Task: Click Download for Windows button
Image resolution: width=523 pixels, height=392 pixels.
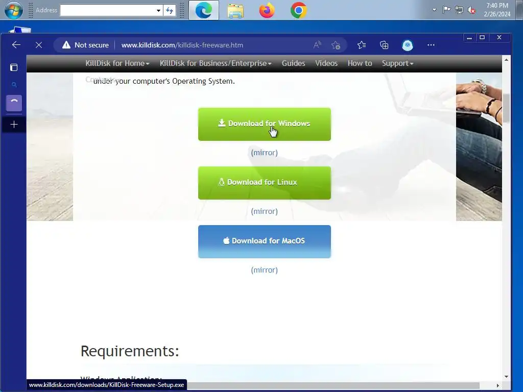Action: 265,124
